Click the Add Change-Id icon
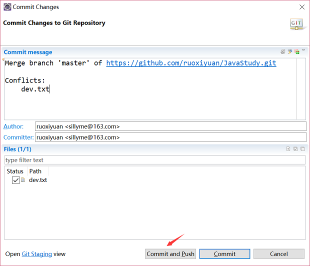The height and width of the screenshot is (266, 310). 296,51
